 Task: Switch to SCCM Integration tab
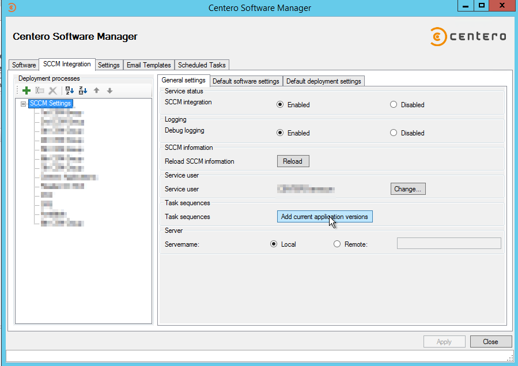67,64
